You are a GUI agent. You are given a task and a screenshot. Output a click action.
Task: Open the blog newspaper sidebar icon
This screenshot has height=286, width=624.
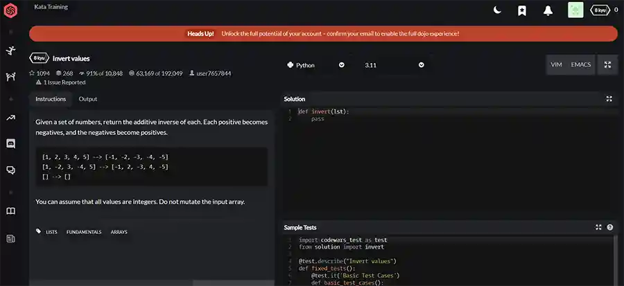tap(10, 238)
